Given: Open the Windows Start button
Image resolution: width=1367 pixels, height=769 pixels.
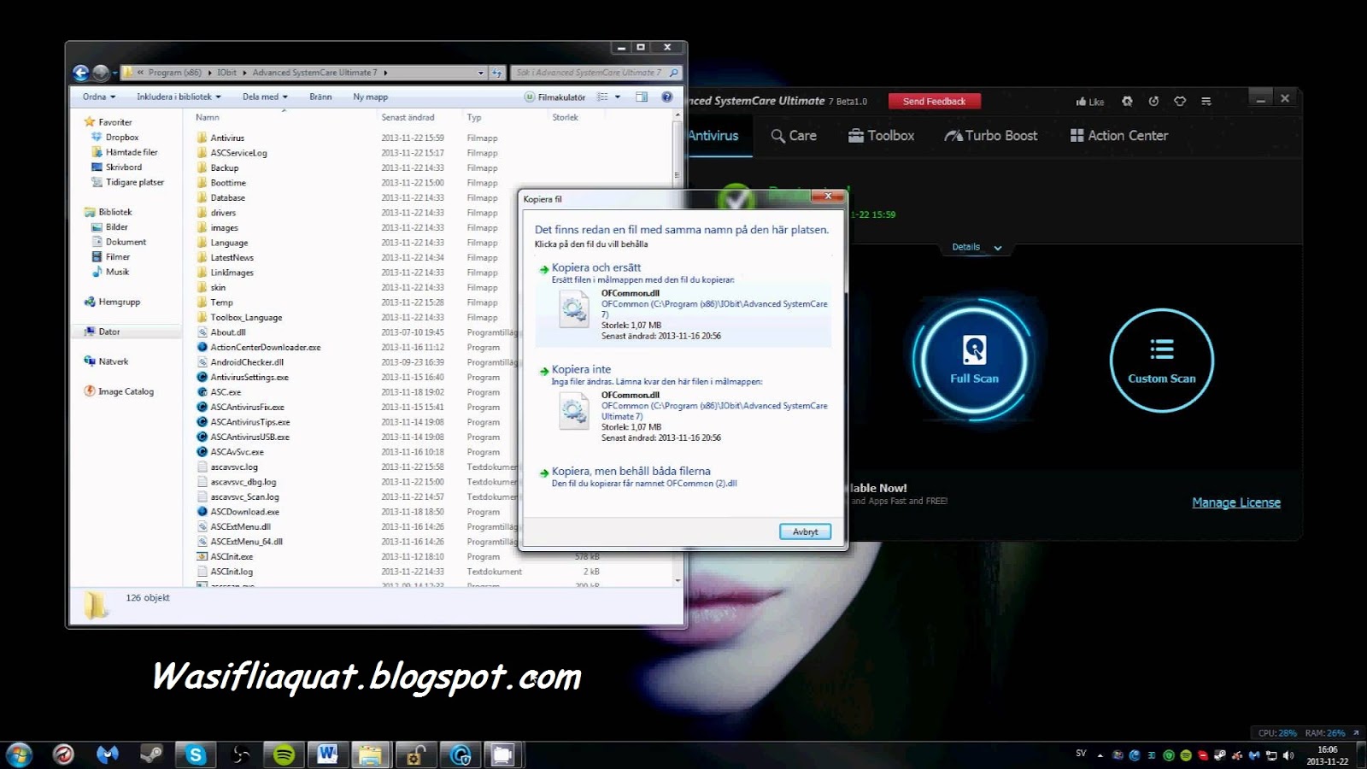Looking at the screenshot, I should (x=19, y=754).
